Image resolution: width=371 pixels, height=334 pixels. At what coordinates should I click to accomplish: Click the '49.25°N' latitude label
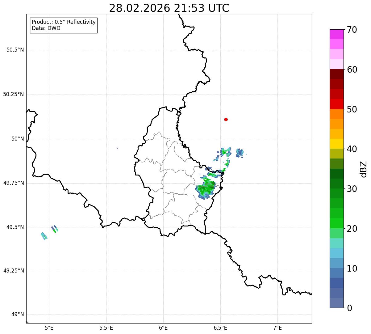click(14, 271)
